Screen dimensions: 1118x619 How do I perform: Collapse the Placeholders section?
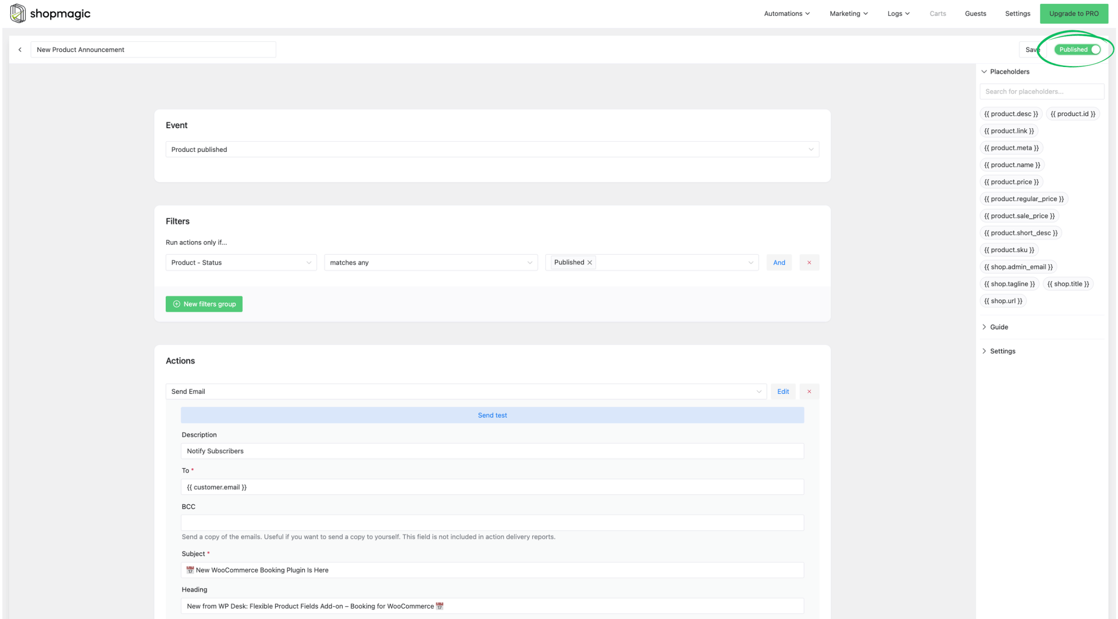[x=984, y=71]
